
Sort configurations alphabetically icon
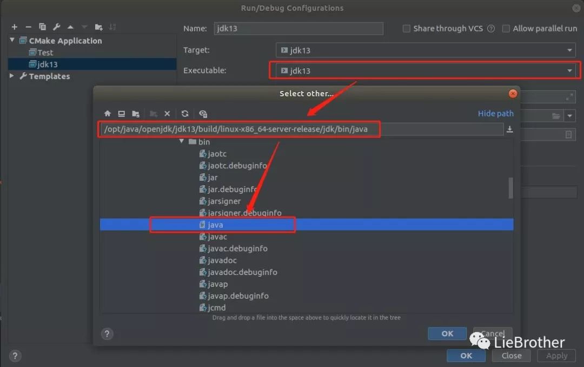(112, 27)
